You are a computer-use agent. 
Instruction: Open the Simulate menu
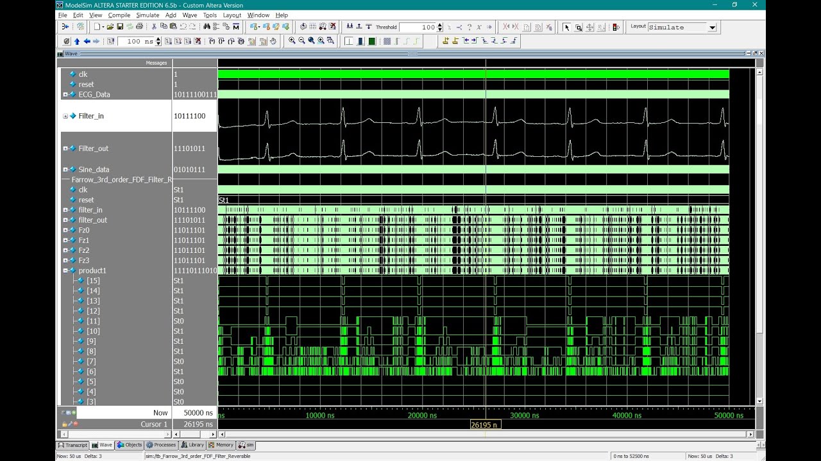148,15
